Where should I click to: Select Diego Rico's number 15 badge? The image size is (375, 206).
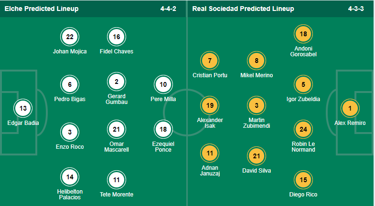point(303,180)
